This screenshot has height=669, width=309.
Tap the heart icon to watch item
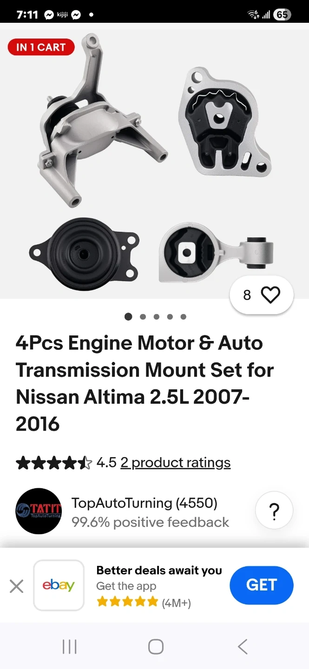click(270, 295)
